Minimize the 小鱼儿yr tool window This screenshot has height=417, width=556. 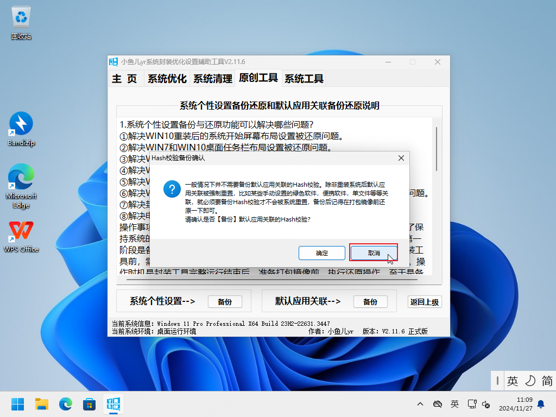click(x=388, y=62)
